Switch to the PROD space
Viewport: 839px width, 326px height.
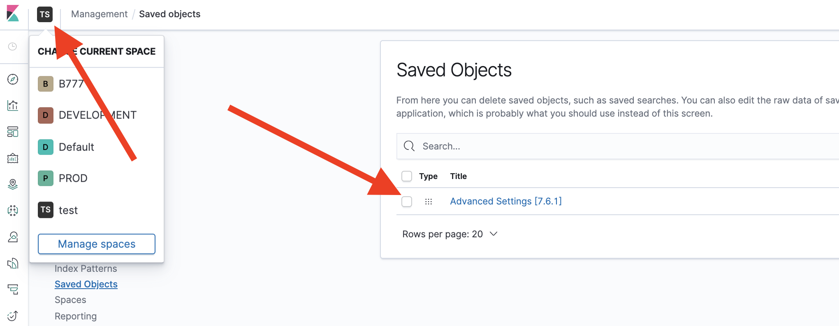tap(73, 178)
